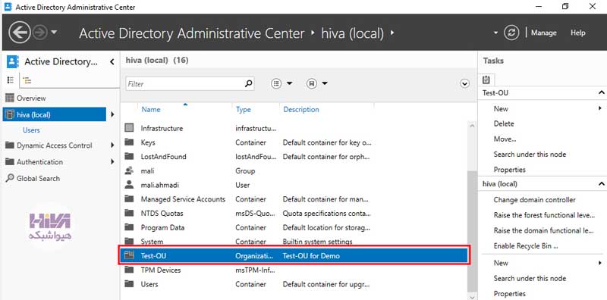Open the dropdown arrow left of refresh

click(496, 33)
